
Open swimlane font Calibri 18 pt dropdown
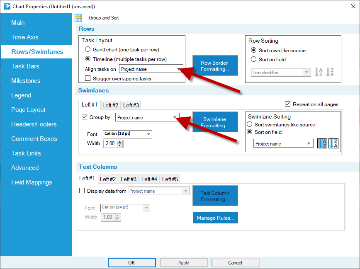(127, 134)
